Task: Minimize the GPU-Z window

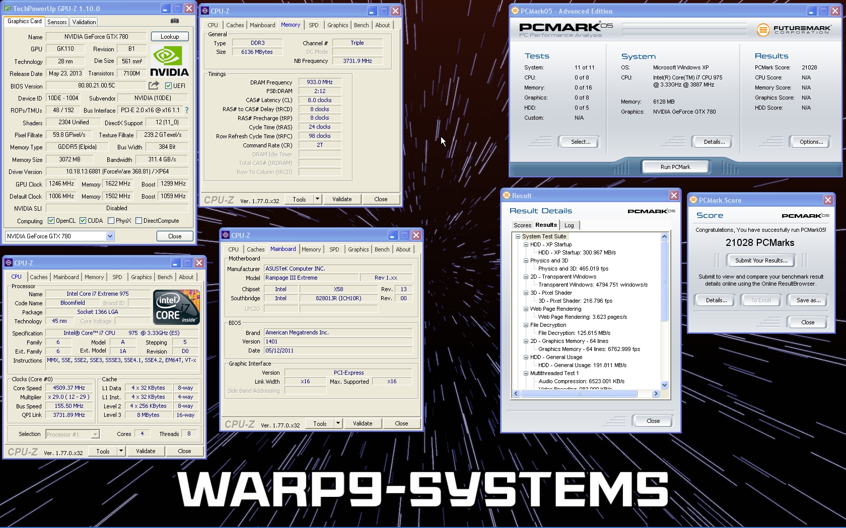Action: 166,9
